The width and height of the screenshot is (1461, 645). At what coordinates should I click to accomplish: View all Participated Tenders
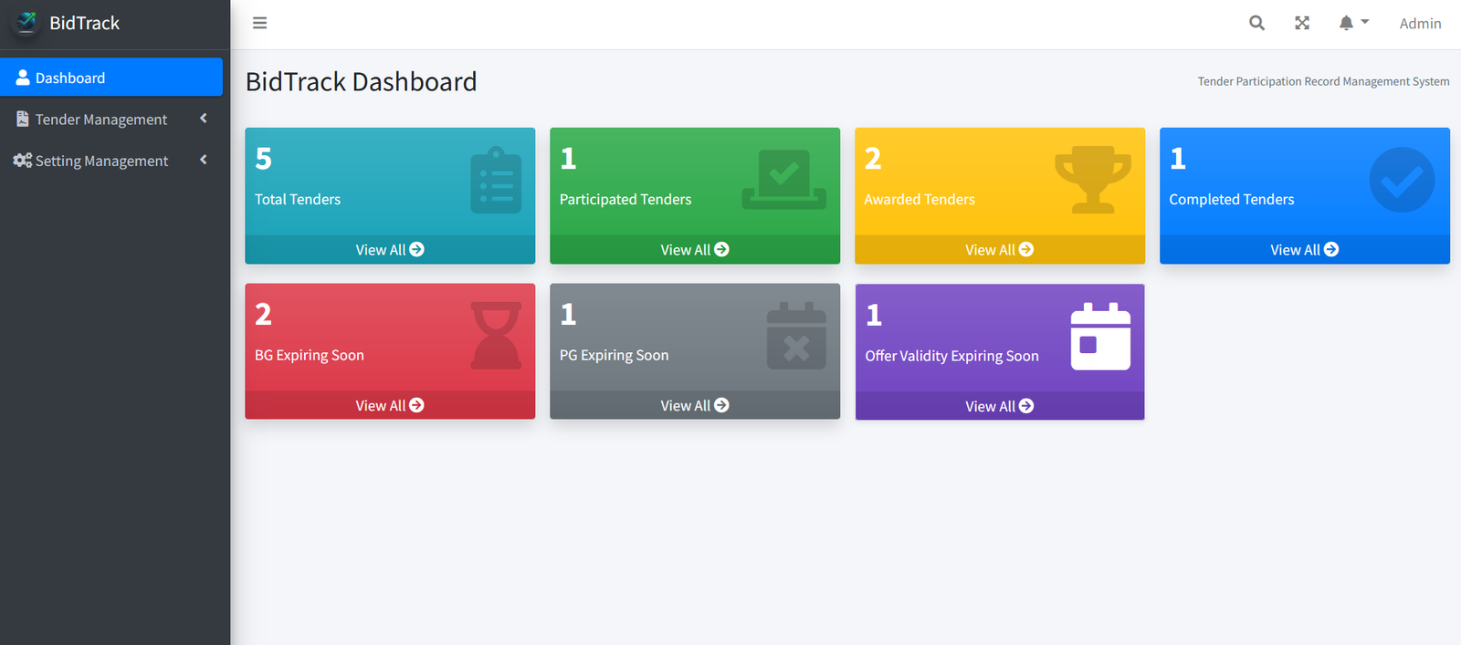coord(694,250)
